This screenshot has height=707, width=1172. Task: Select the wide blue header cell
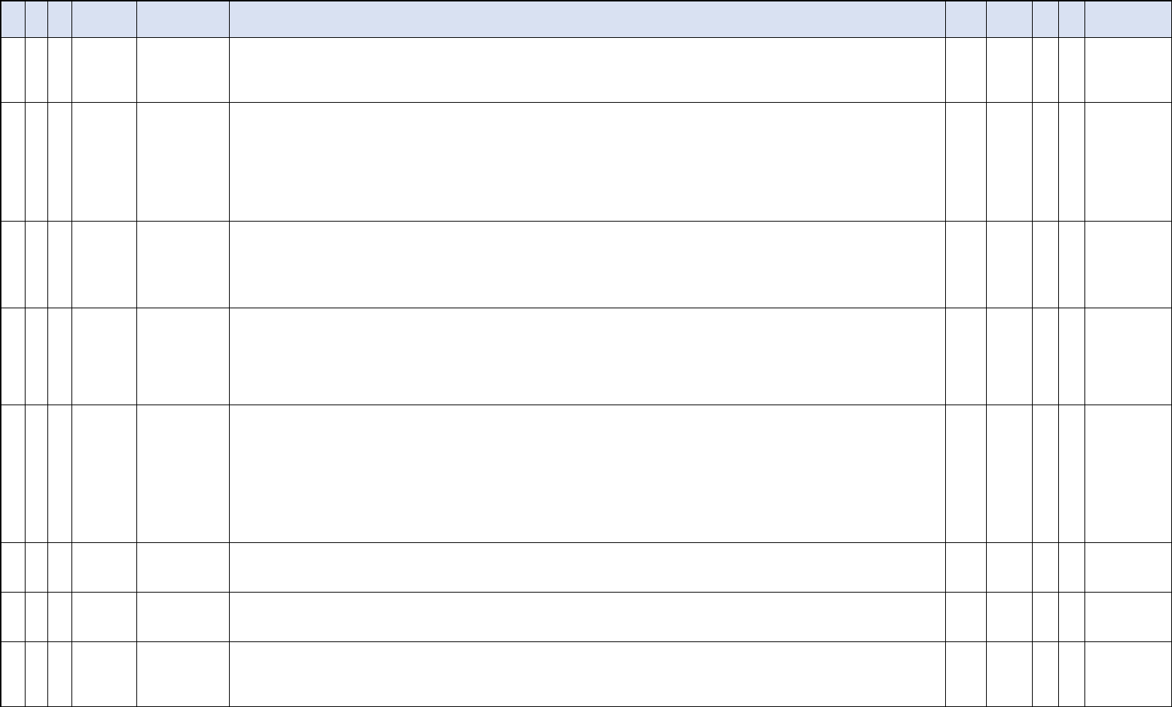tap(587, 19)
